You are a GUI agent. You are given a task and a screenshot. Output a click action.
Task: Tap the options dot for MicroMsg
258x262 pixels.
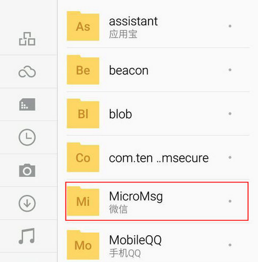[x=230, y=201]
